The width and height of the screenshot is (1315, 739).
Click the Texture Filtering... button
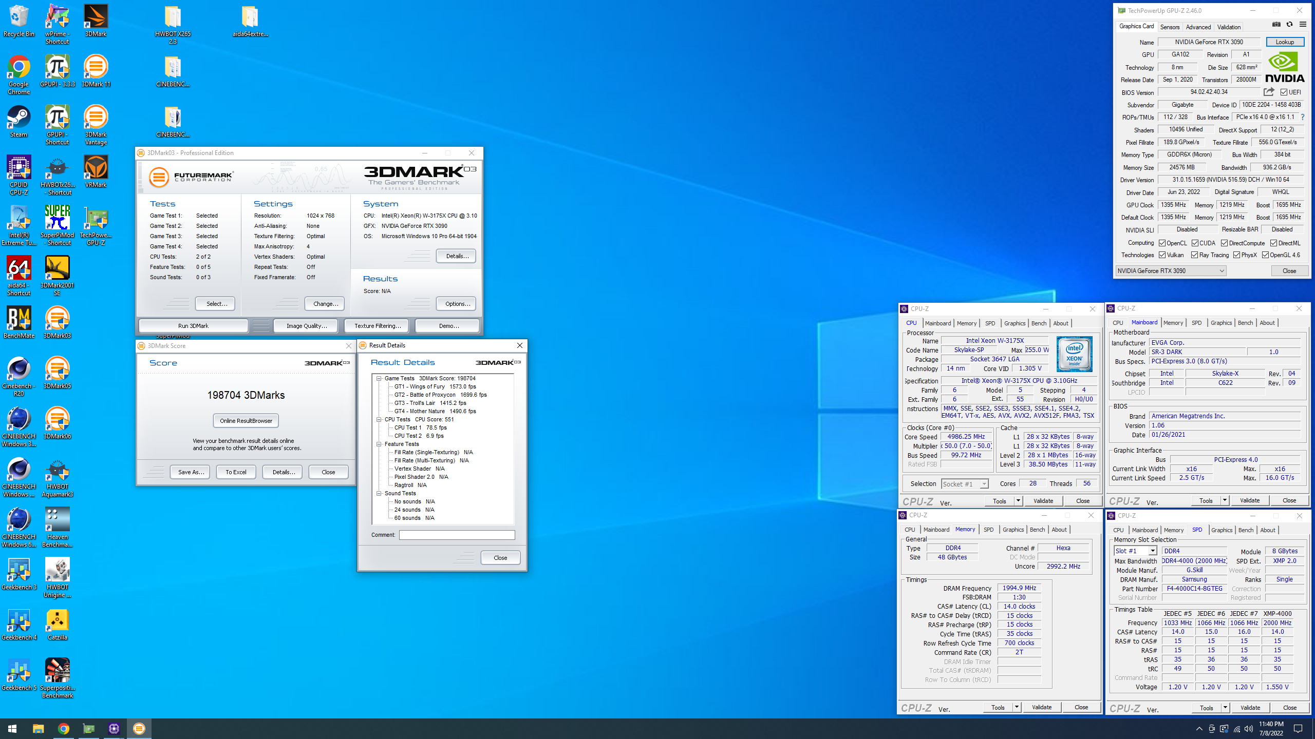point(378,326)
